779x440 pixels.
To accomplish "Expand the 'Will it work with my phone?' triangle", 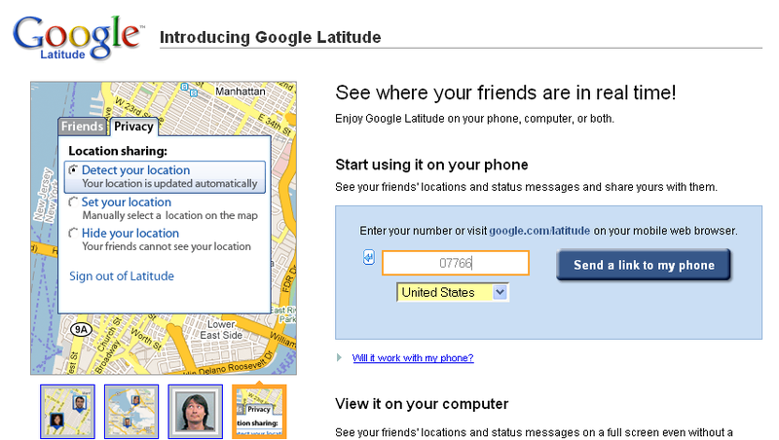I will pyautogui.click(x=339, y=357).
